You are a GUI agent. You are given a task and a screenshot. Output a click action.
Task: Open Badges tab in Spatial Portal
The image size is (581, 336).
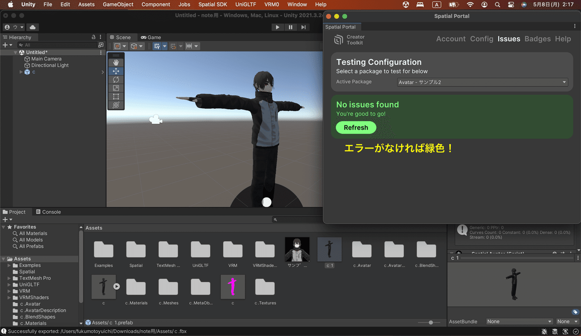pyautogui.click(x=537, y=39)
